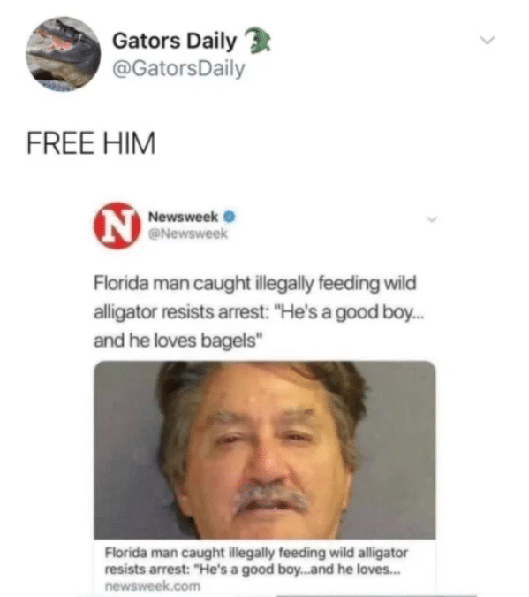Open the Newsweek display name
529x597 pixels.
[x=184, y=217]
